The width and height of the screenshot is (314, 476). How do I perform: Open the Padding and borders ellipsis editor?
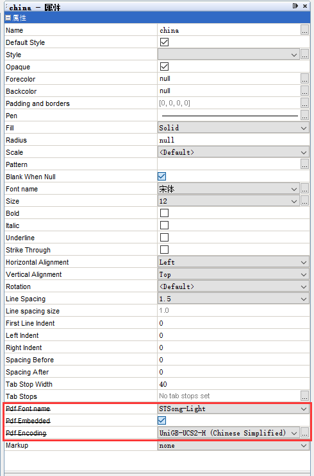tap(304, 103)
